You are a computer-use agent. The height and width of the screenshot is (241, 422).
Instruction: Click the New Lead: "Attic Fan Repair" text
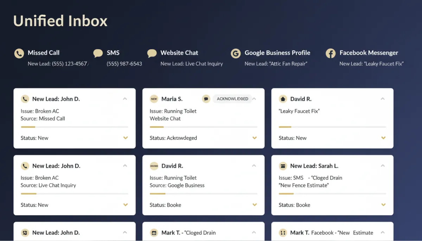pyautogui.click(x=276, y=64)
